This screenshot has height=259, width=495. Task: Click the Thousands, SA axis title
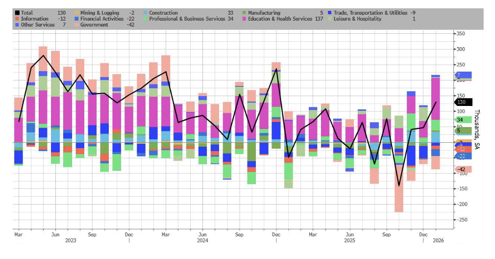tap(477, 129)
